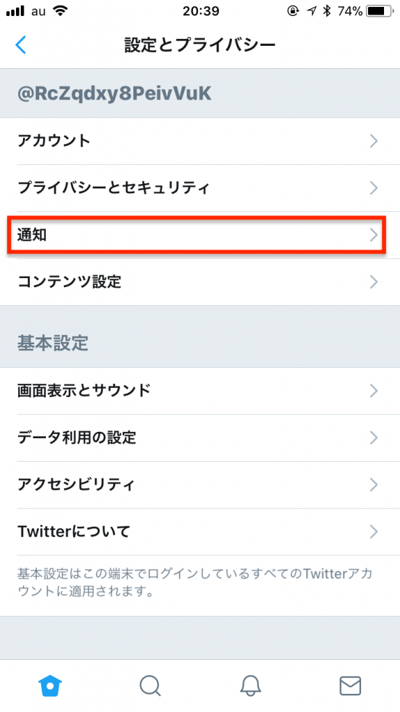Tap the Bluetooth status icon
This screenshot has width=400, height=712.
(x=327, y=11)
